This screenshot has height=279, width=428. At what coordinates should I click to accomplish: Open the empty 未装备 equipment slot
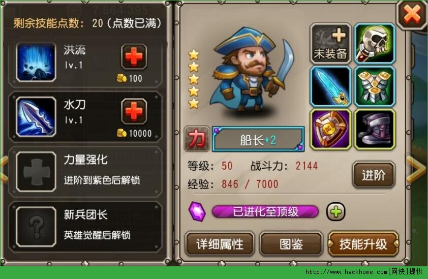330,44
